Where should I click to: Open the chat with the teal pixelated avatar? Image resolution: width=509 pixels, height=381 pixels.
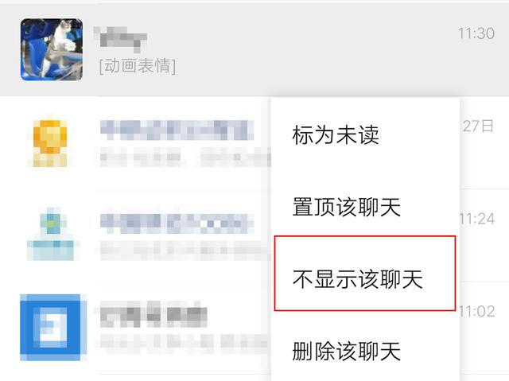tap(53, 234)
